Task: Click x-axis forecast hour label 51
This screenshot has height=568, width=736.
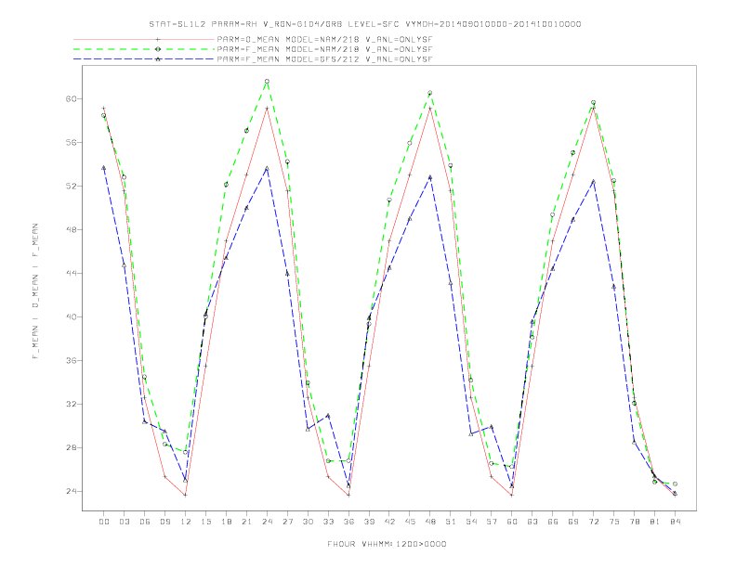Action: click(x=451, y=522)
